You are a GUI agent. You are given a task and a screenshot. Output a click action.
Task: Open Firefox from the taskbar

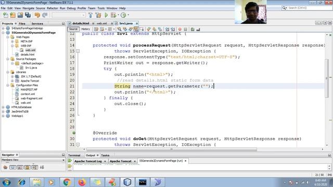pyautogui.click(x=82, y=182)
